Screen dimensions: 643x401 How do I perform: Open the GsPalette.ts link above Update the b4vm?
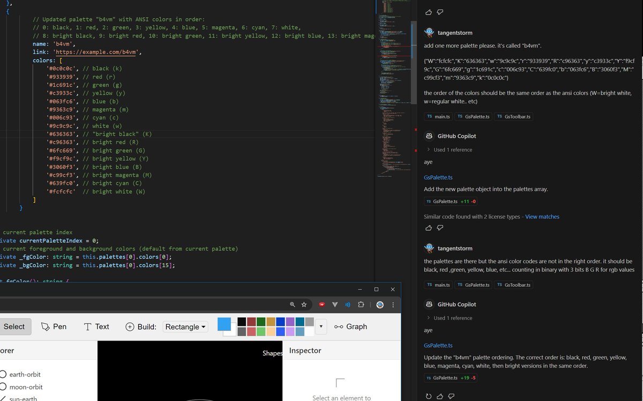[438, 345]
